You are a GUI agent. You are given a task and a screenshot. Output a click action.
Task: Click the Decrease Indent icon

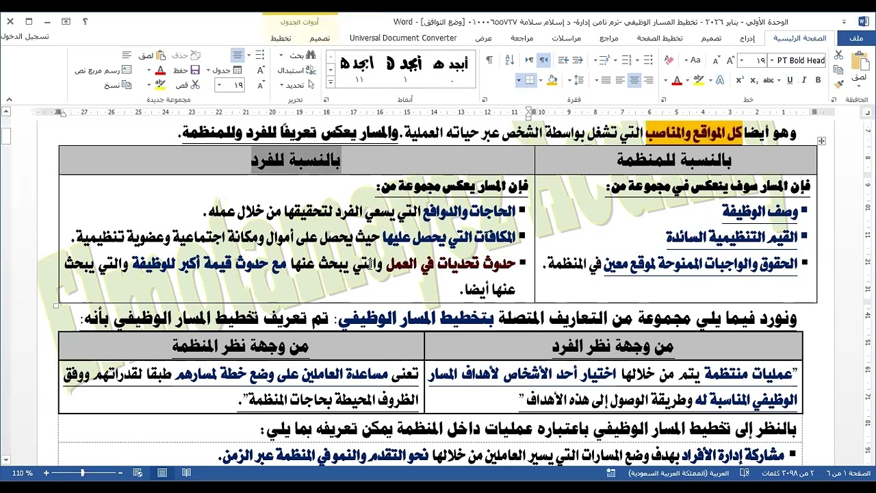[x=578, y=60]
